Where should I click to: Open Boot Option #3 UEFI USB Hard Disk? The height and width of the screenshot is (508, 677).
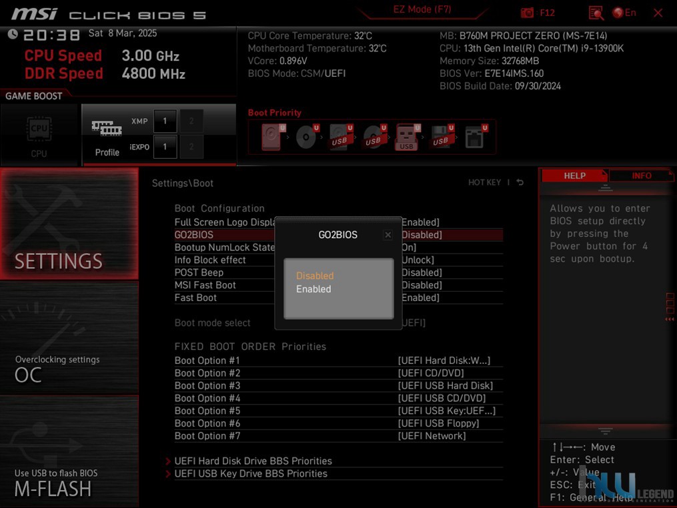coord(445,385)
